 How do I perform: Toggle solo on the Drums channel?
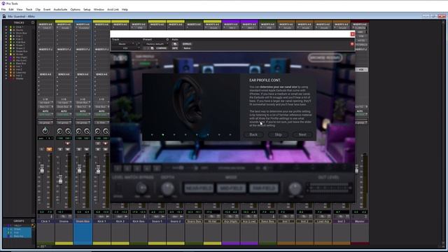click(60, 149)
